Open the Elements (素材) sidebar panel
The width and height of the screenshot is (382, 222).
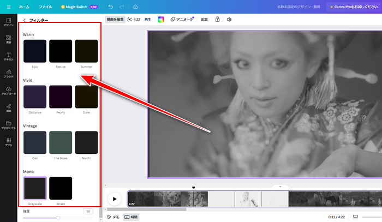(9, 40)
